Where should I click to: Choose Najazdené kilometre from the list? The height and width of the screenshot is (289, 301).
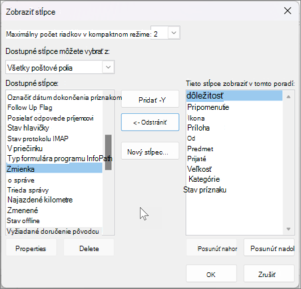[x=40, y=200]
